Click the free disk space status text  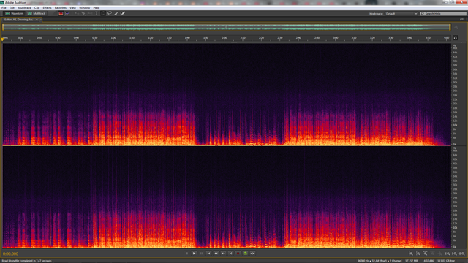click(x=446, y=261)
